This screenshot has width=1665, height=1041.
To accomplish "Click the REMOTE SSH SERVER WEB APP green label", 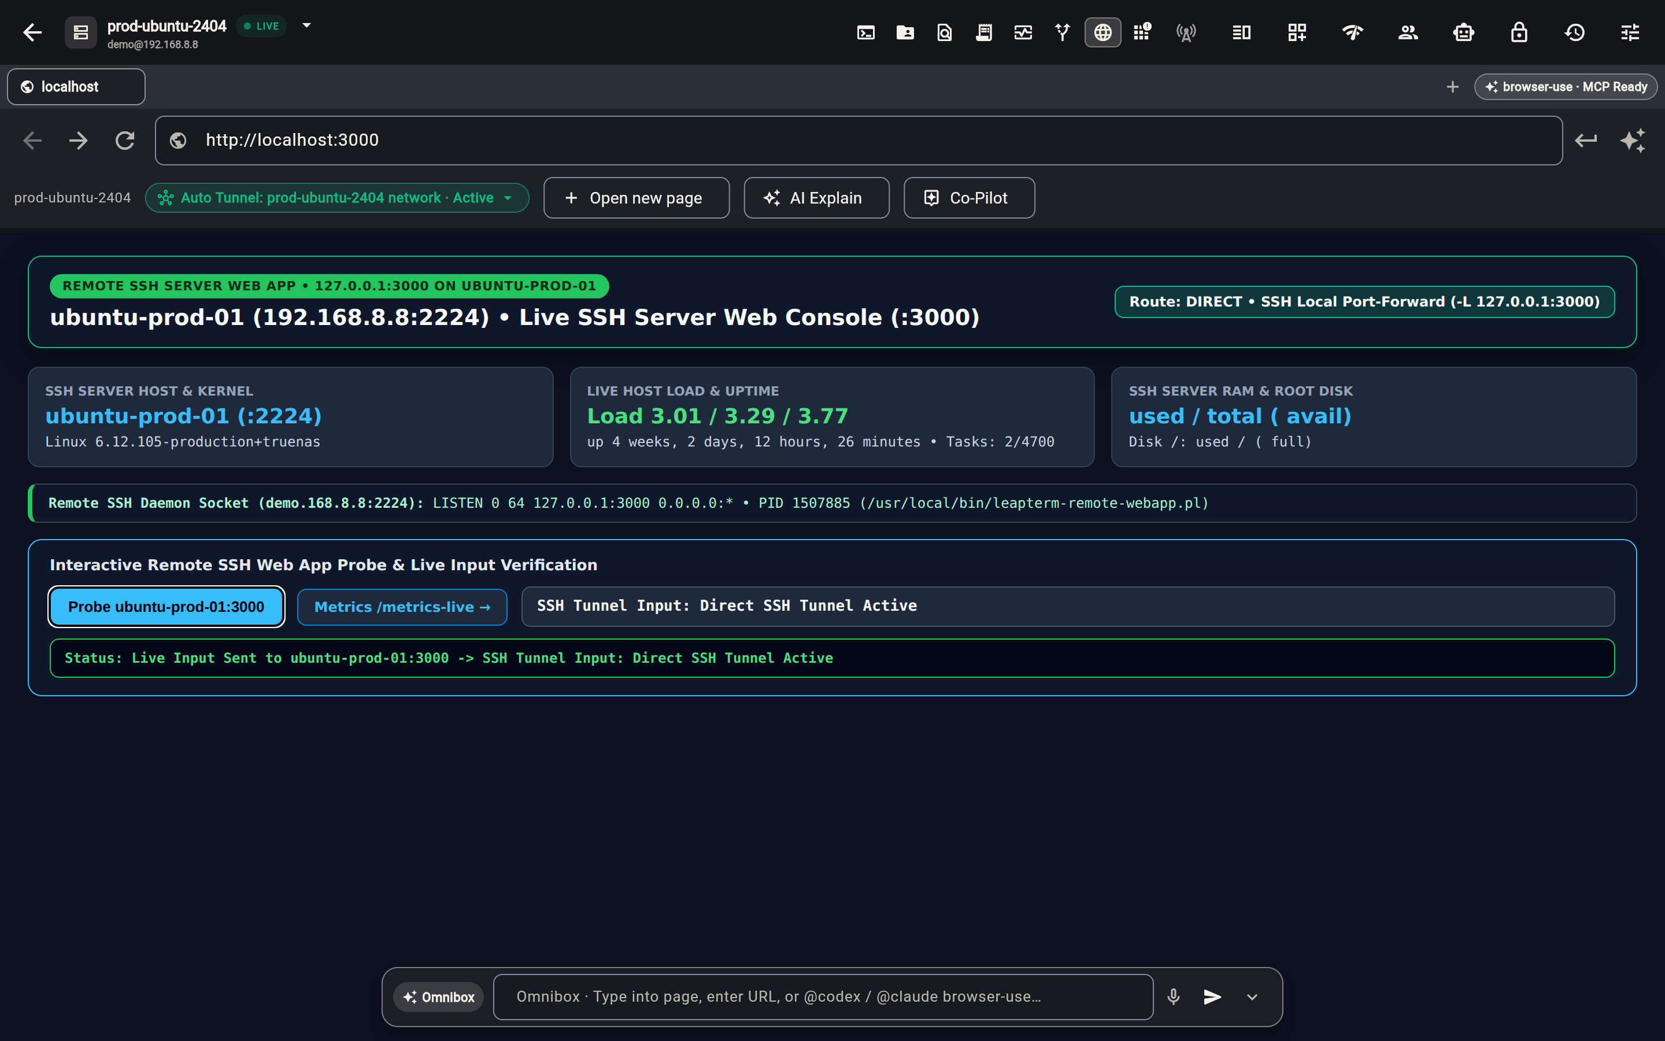I will pyautogui.click(x=329, y=286).
